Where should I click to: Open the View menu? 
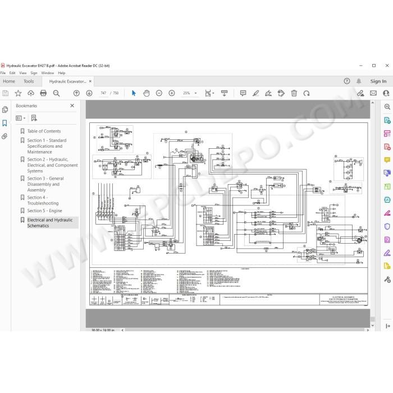(x=23, y=73)
